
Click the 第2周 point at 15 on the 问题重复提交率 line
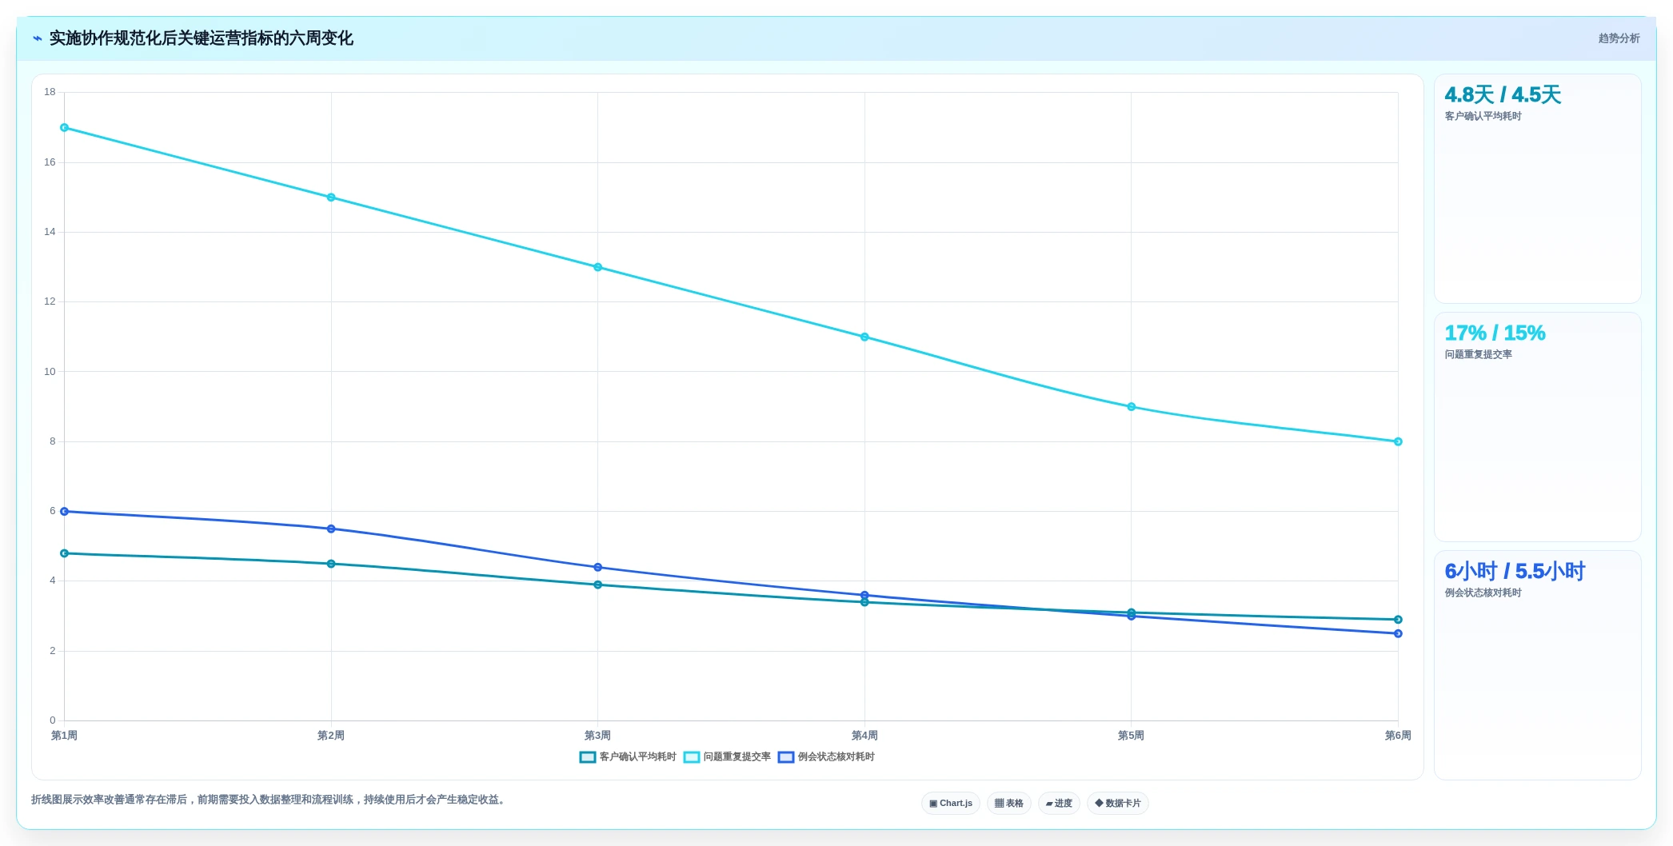click(331, 198)
